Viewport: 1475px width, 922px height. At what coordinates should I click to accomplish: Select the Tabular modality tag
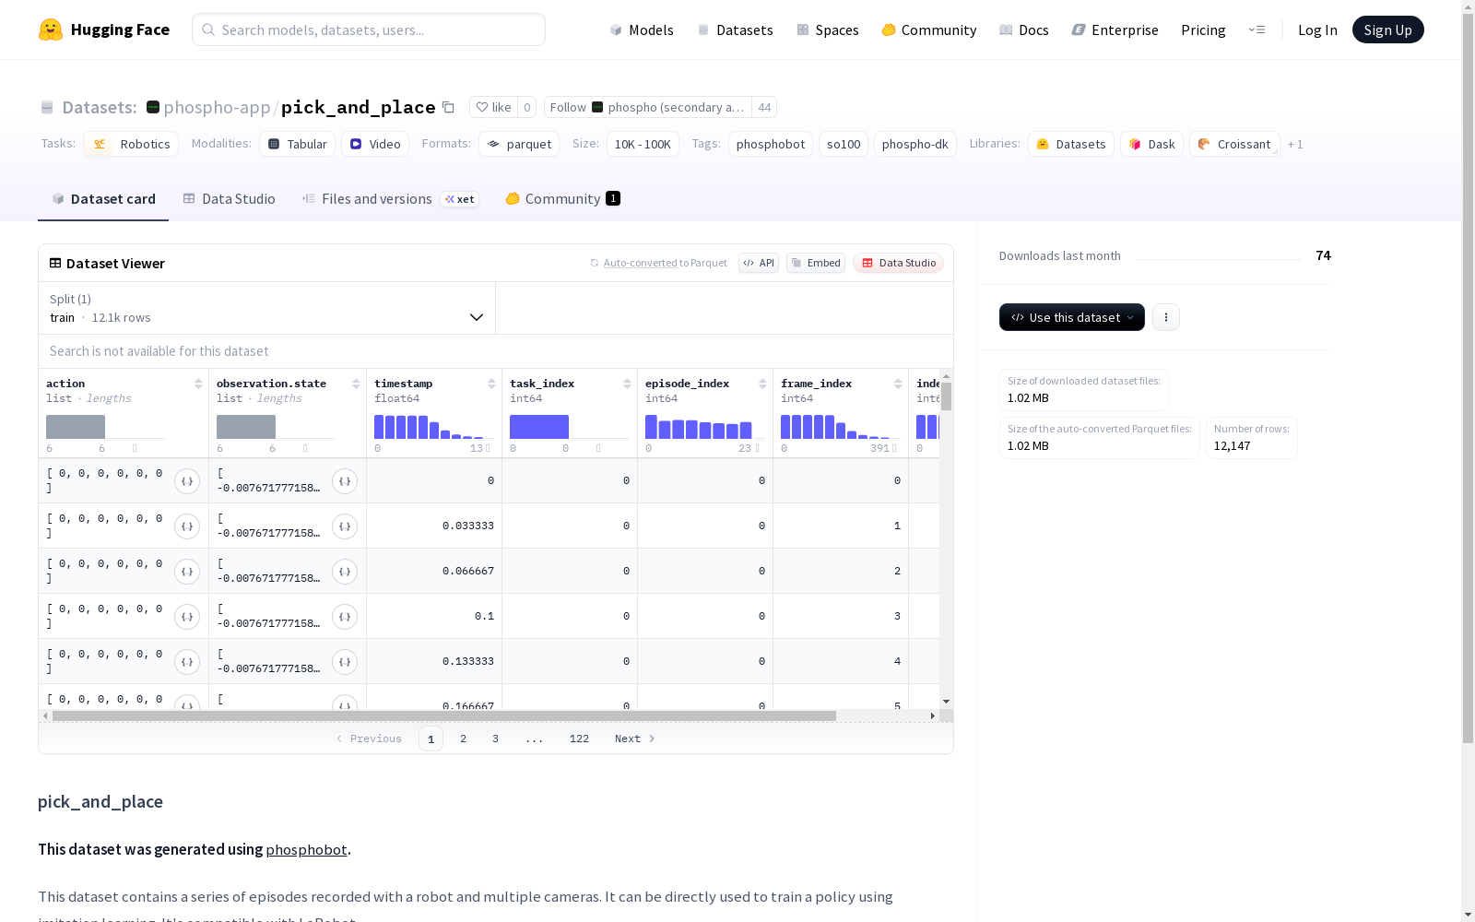pyautogui.click(x=297, y=144)
